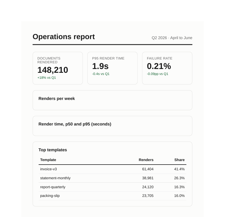Click the 'Operations report' heading
Viewport: 225px width, 217px height.
point(64,37)
